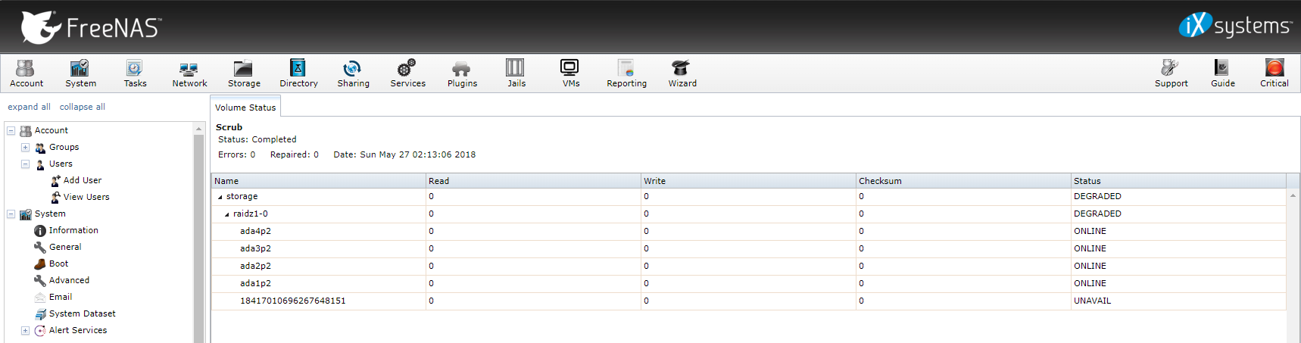1301x343 pixels.
Task: Open the Tasks toolbar icon
Action: pos(135,73)
